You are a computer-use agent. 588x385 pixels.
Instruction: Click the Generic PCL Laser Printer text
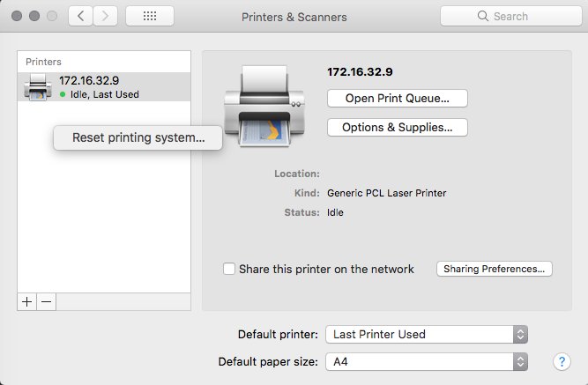pyautogui.click(x=387, y=193)
